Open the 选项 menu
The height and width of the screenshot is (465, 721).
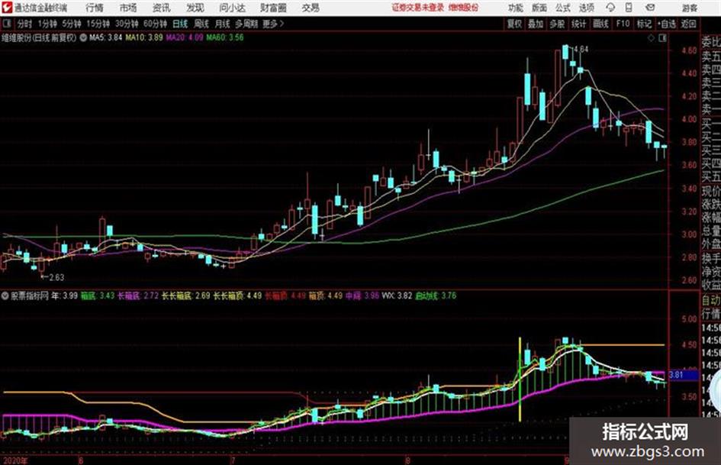(x=586, y=8)
